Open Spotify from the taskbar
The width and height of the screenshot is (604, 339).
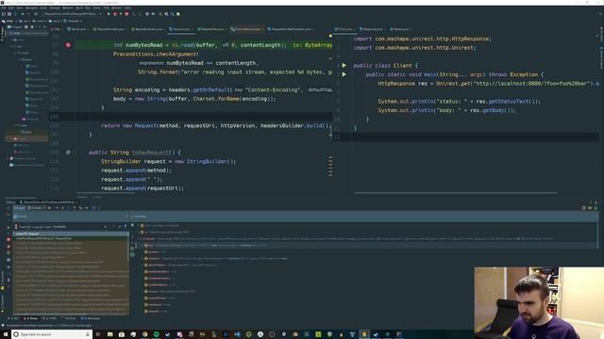(156, 334)
